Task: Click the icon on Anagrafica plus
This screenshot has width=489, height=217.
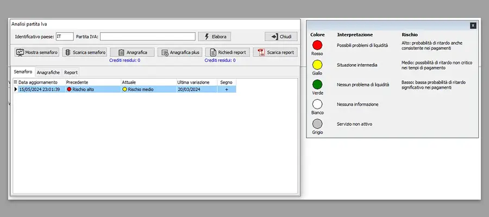Action: pyautogui.click(x=165, y=53)
